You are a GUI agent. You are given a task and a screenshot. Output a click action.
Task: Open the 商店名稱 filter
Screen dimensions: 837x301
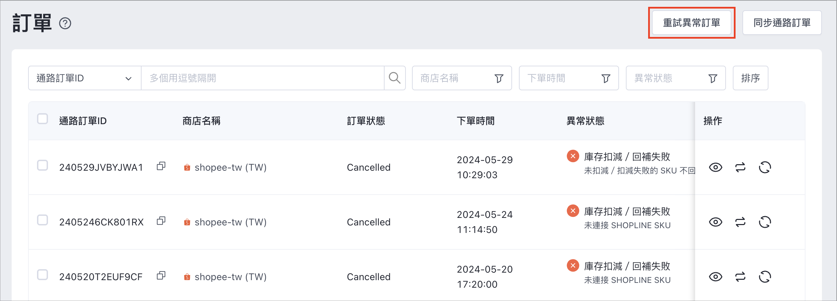[462, 78]
